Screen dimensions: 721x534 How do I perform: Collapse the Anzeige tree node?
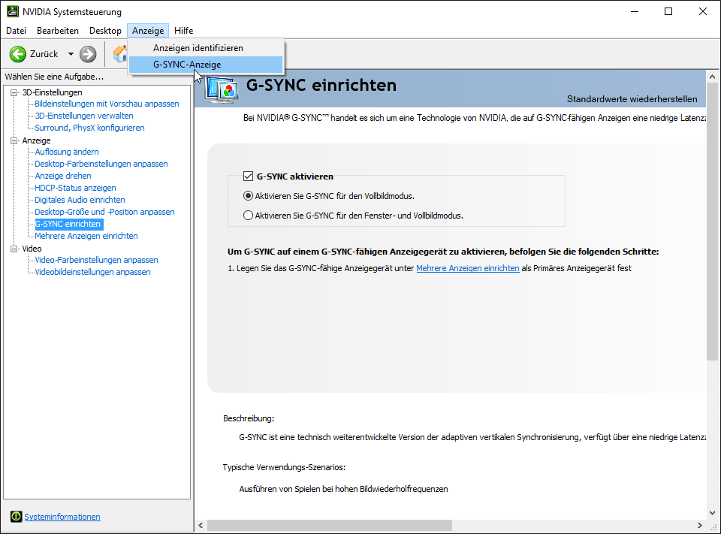point(14,140)
